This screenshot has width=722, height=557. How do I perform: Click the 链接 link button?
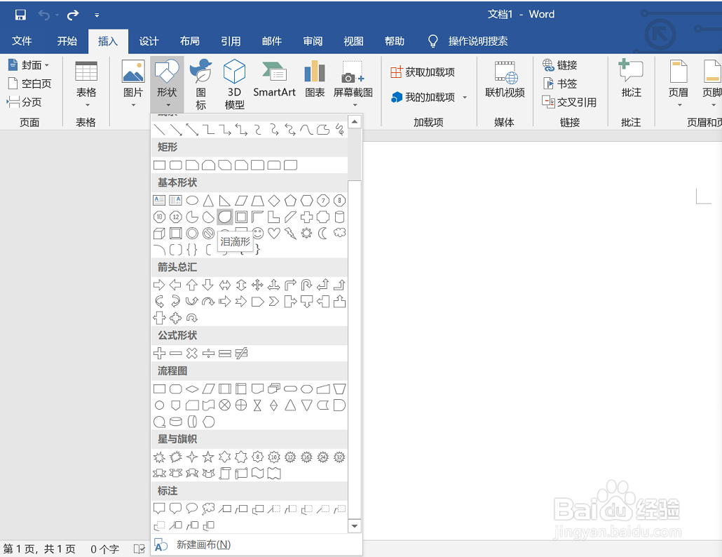point(560,65)
